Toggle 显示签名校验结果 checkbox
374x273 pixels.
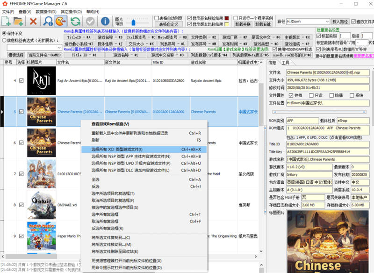(190, 18)
